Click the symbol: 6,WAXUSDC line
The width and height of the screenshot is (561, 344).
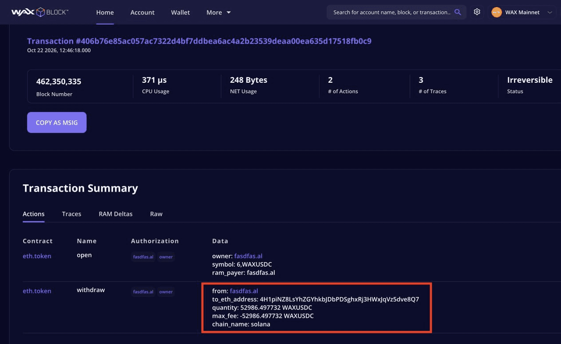tap(242, 264)
